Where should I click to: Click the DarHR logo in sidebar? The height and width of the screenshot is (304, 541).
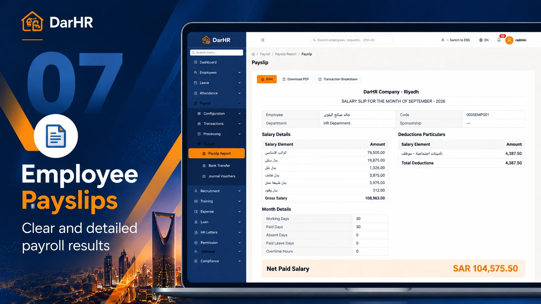[x=216, y=40]
